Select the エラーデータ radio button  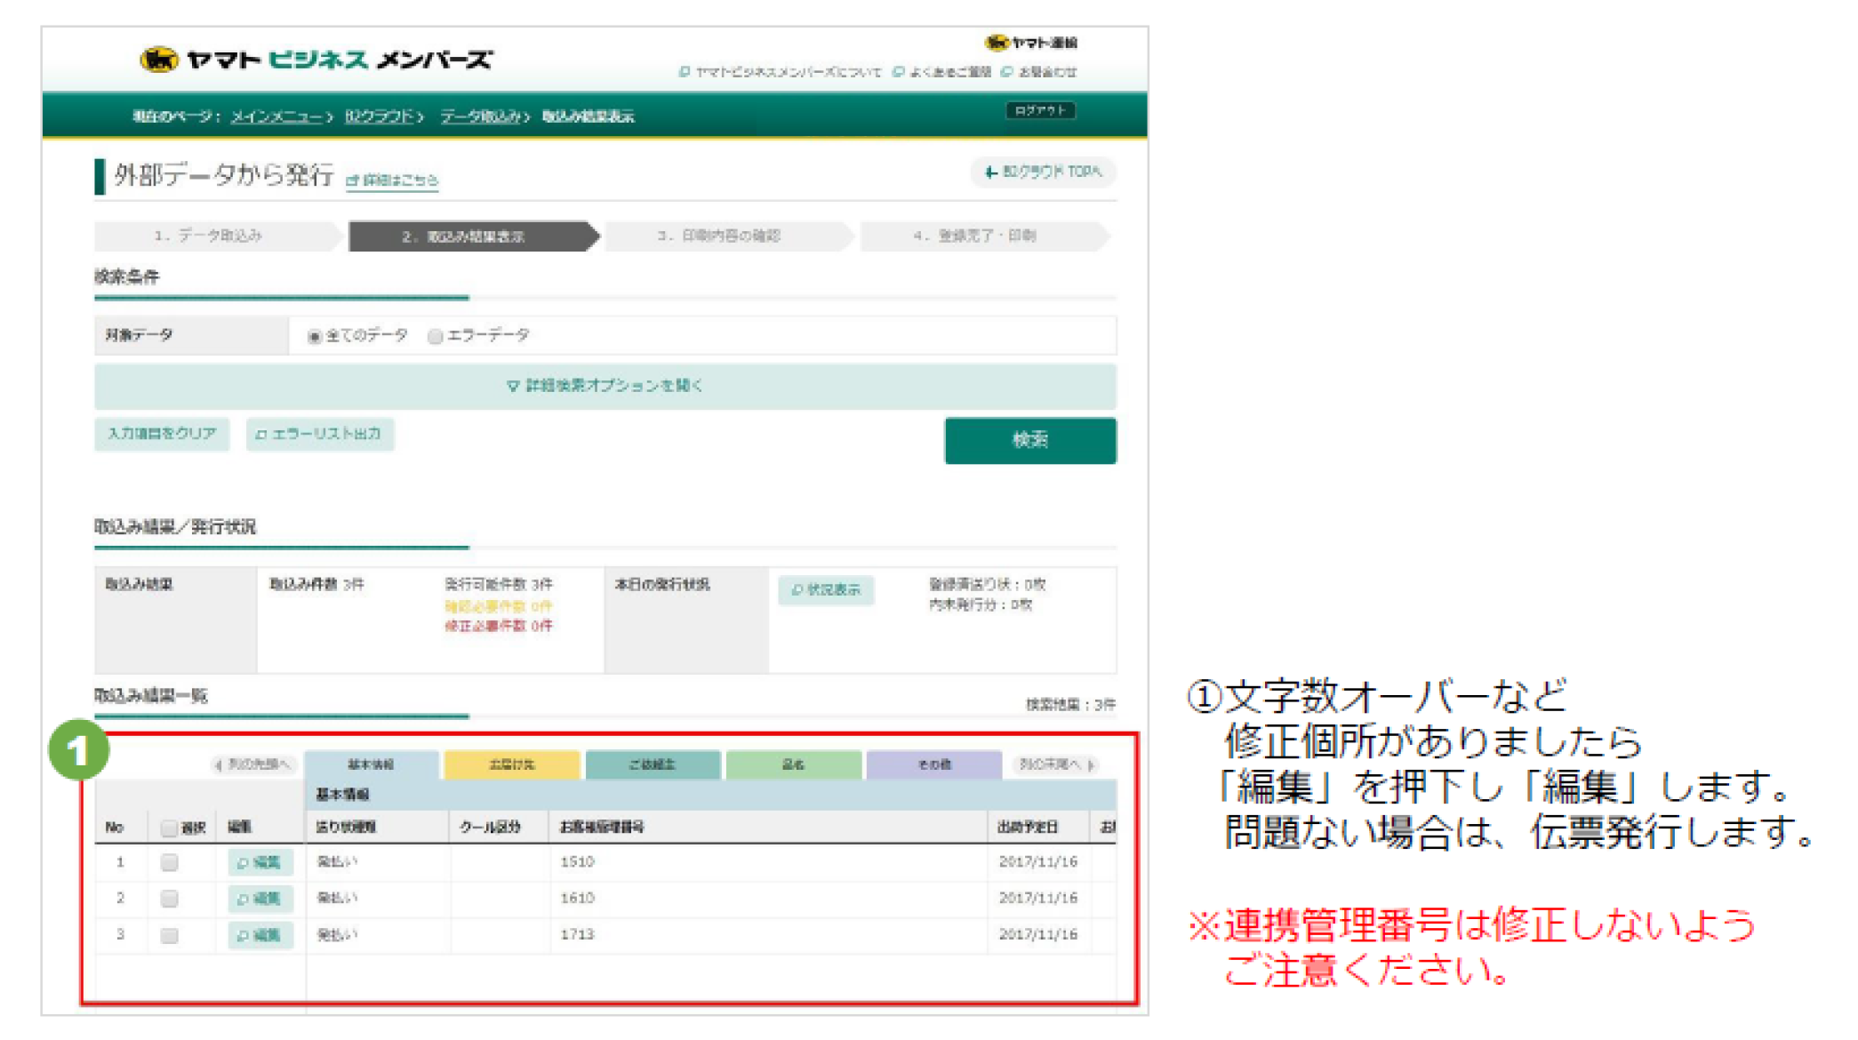tap(435, 336)
